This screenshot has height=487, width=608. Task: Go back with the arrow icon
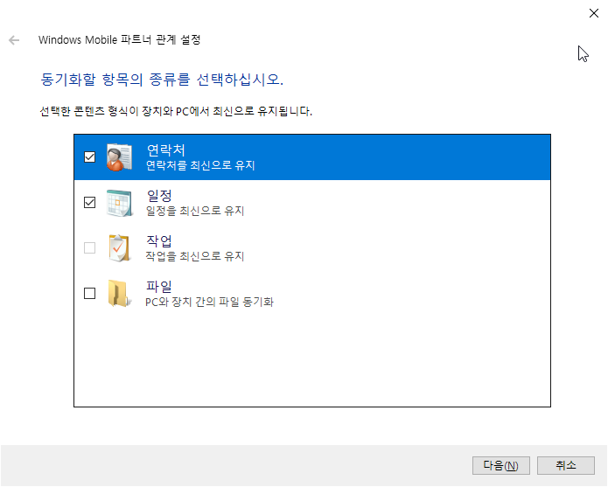(14, 40)
